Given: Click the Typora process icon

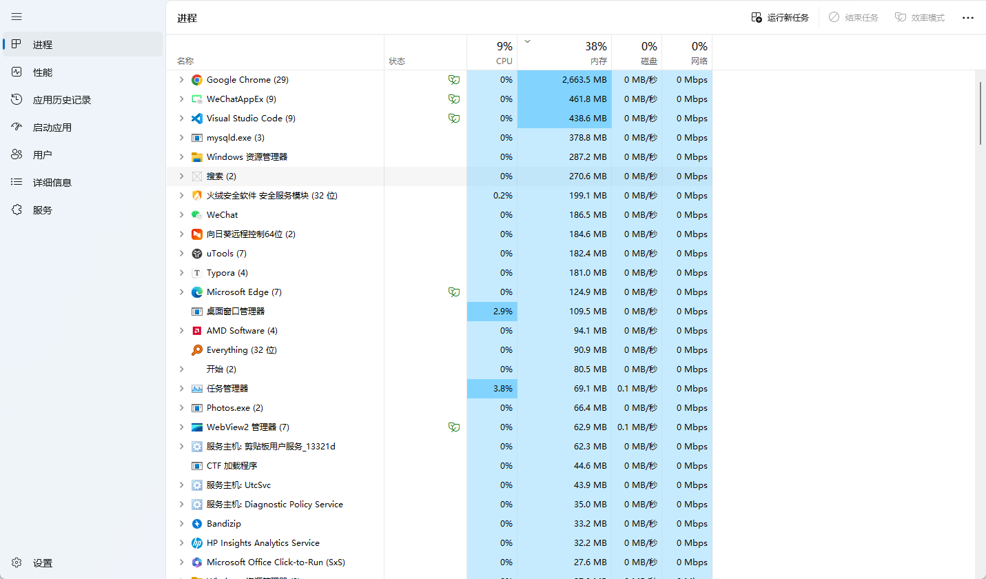Looking at the screenshot, I should pos(197,273).
